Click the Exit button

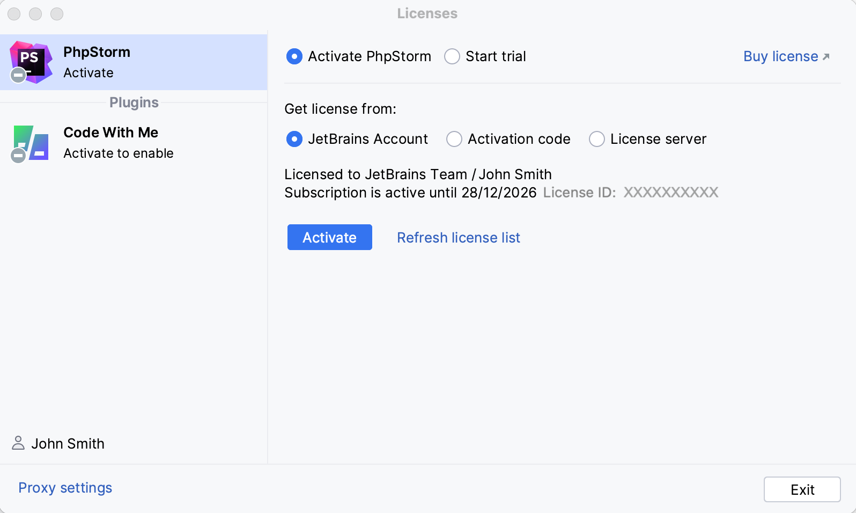coord(802,489)
